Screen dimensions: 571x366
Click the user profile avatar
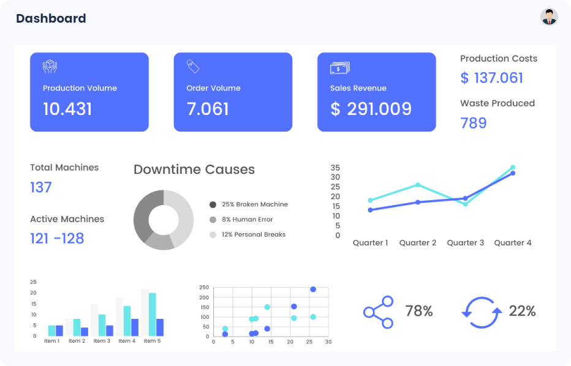click(549, 17)
